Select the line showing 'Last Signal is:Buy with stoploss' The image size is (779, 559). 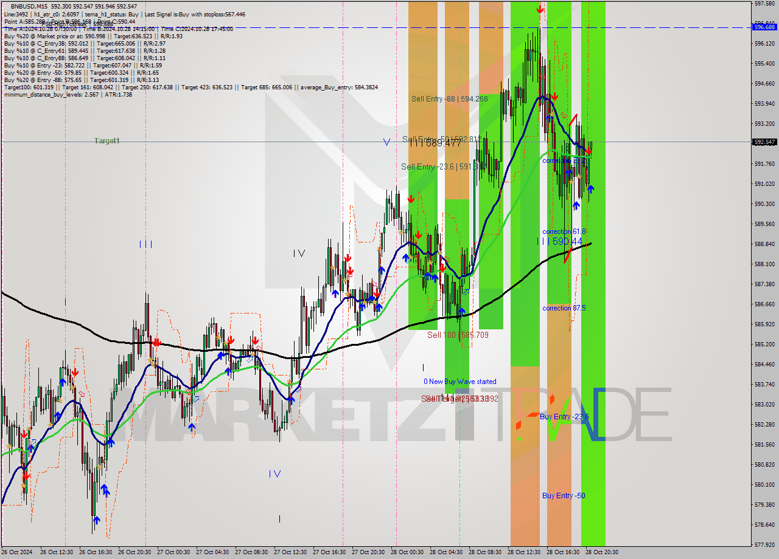[x=124, y=14]
